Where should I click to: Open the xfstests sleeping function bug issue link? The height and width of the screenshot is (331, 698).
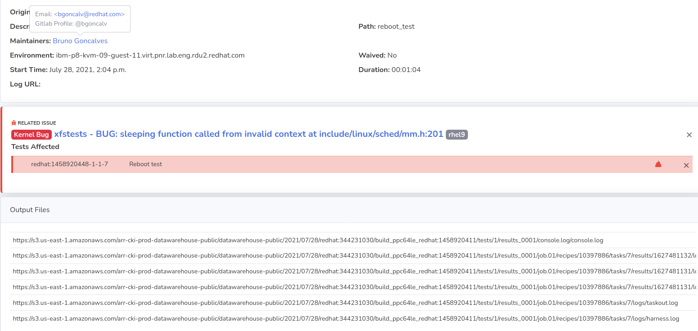249,134
